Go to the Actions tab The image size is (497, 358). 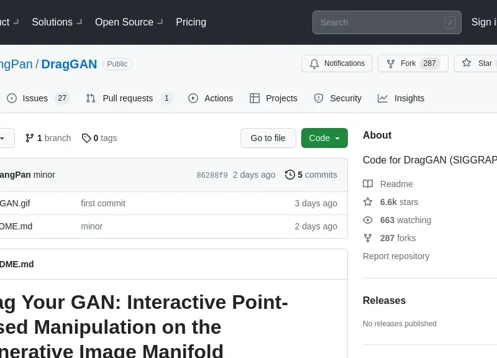[211, 98]
